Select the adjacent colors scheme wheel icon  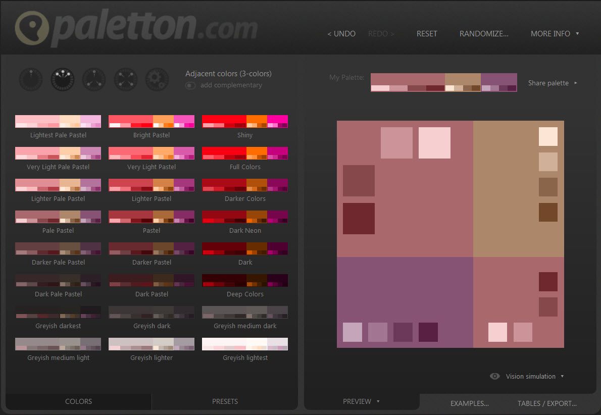(x=62, y=79)
